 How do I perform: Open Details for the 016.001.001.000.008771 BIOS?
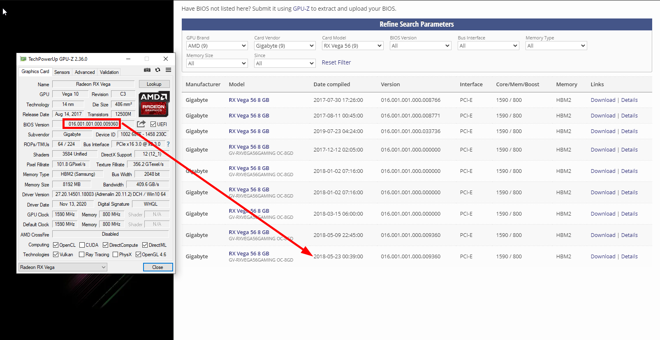pos(629,115)
